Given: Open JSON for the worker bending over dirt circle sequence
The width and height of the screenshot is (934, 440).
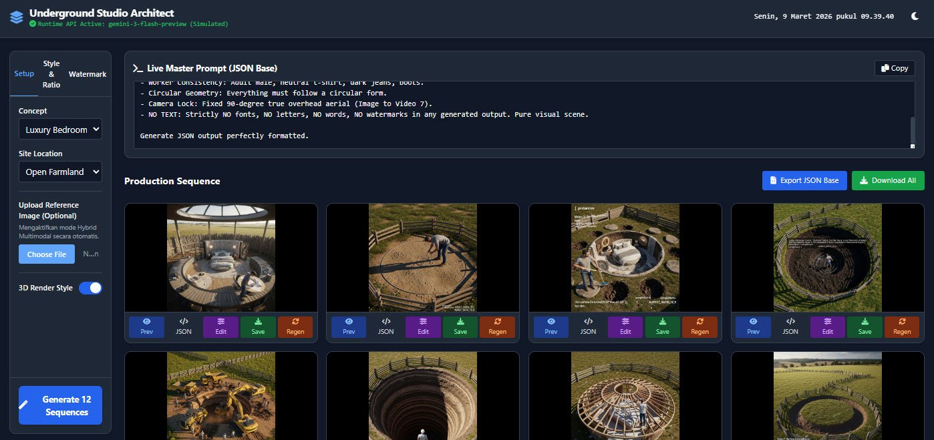Looking at the screenshot, I should (385, 327).
